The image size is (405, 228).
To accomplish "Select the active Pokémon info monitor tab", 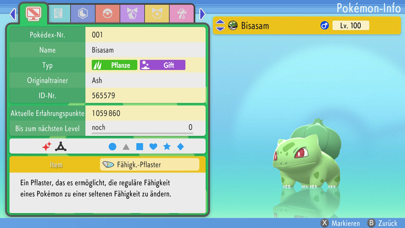I will [x=33, y=13].
